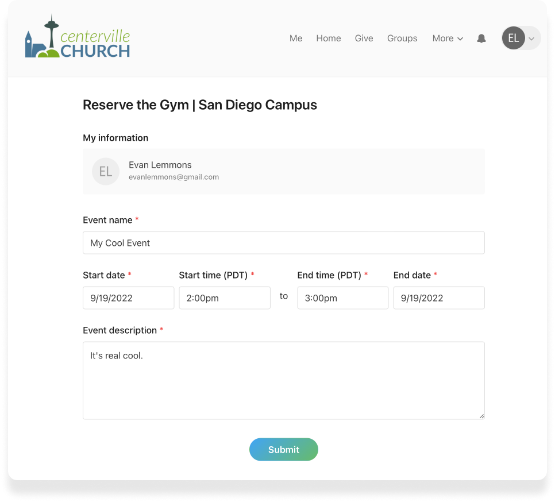Click the End time field
Image resolution: width=555 pixels, height=502 pixels.
point(342,298)
